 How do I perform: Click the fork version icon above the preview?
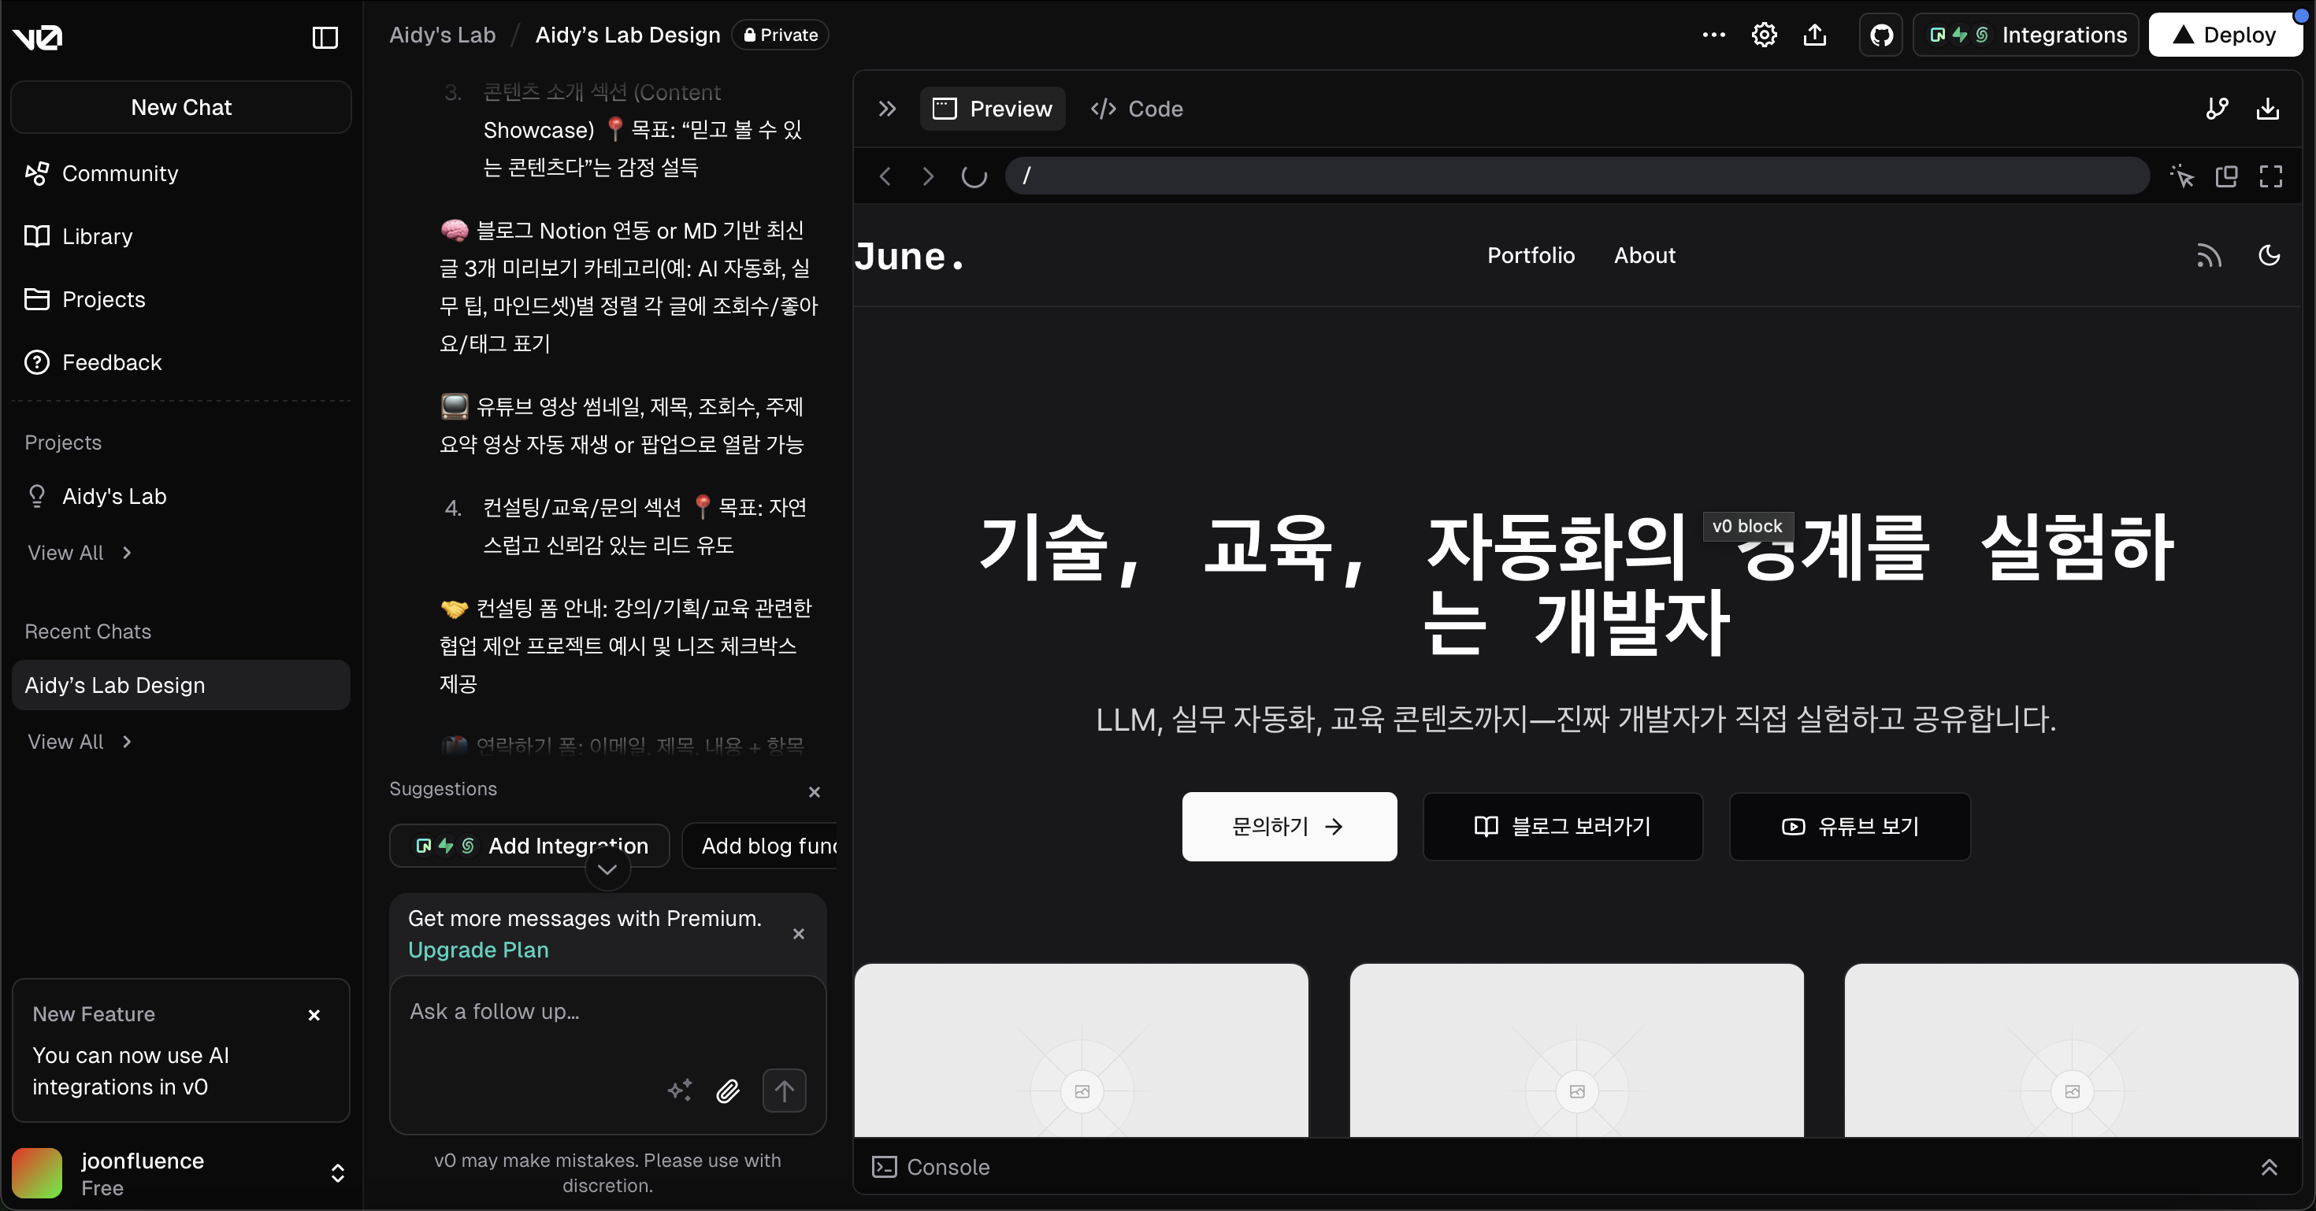2217,109
